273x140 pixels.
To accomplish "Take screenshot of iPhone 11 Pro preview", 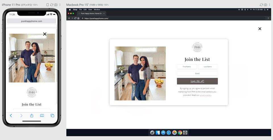I will pyautogui.click(x=56, y=5).
